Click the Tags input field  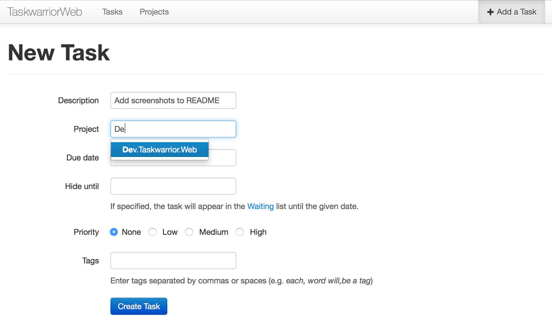coord(173,261)
